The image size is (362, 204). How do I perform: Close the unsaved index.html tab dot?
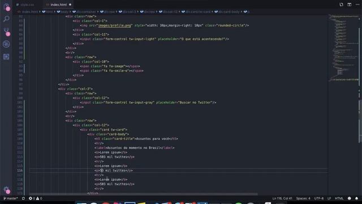[x=70, y=5]
